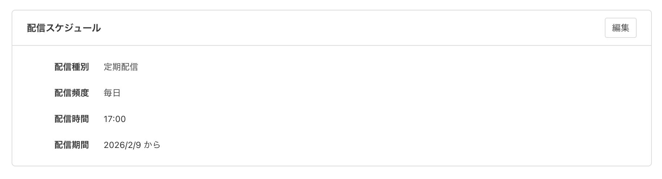The width and height of the screenshot is (662, 179).
Task: Select the delivery period field name
Action: 71,145
